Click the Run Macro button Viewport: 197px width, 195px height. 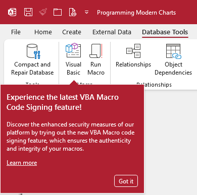point(96,59)
